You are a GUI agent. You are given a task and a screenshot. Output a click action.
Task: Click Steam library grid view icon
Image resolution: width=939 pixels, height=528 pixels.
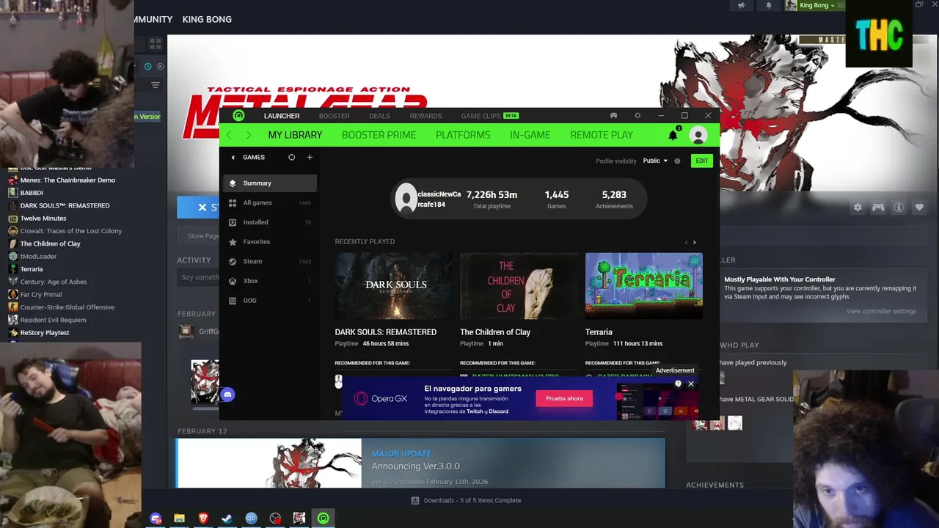tap(156, 44)
